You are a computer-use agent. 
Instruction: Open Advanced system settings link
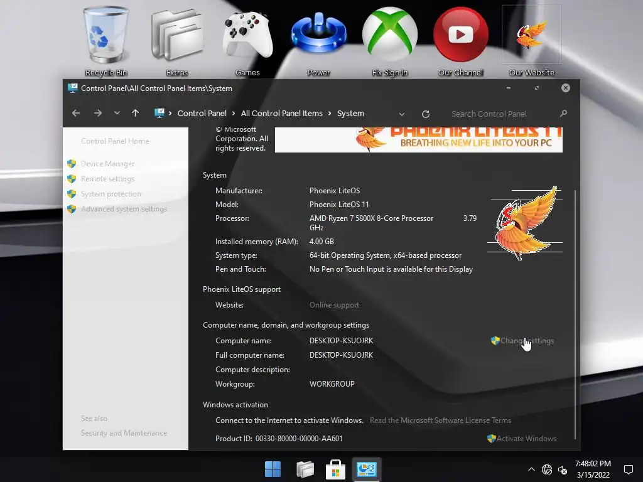(x=124, y=209)
